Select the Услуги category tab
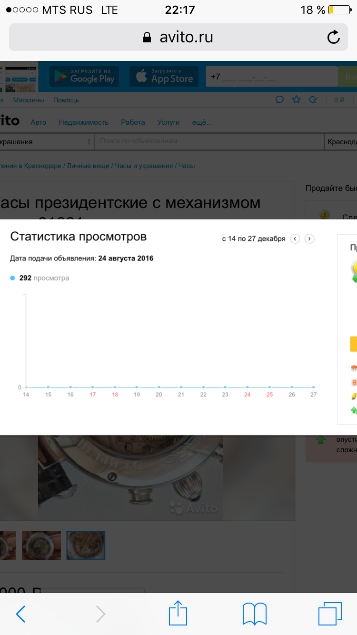 click(169, 122)
